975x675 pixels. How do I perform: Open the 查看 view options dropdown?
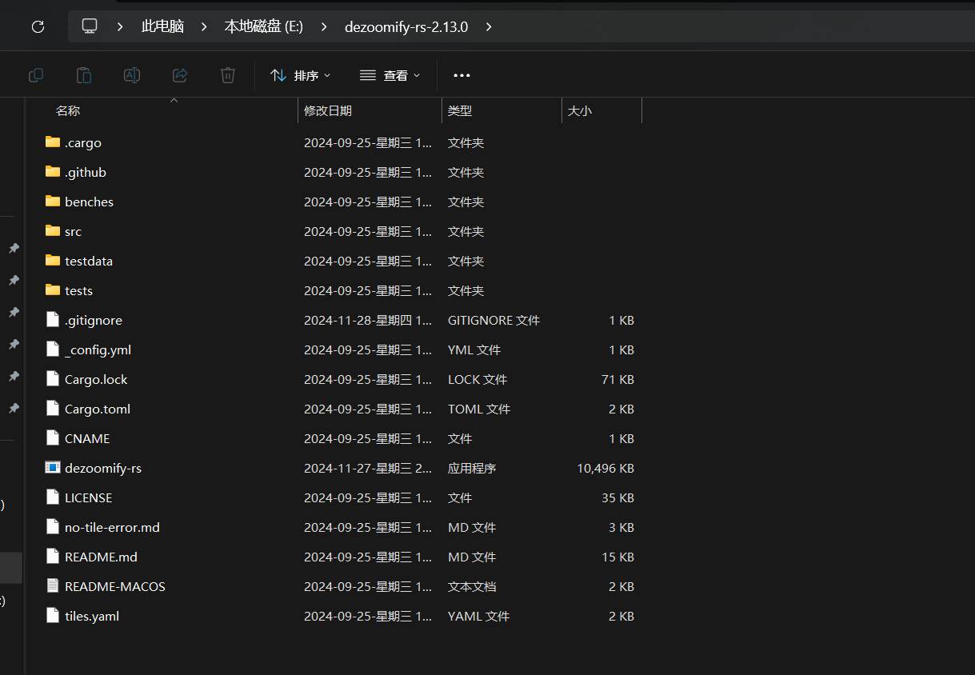click(390, 74)
